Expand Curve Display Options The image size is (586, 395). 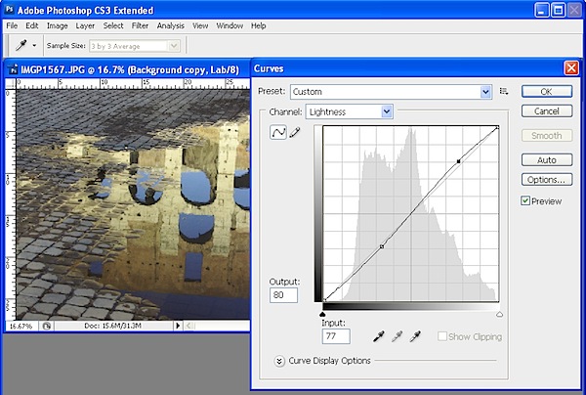[280, 360]
